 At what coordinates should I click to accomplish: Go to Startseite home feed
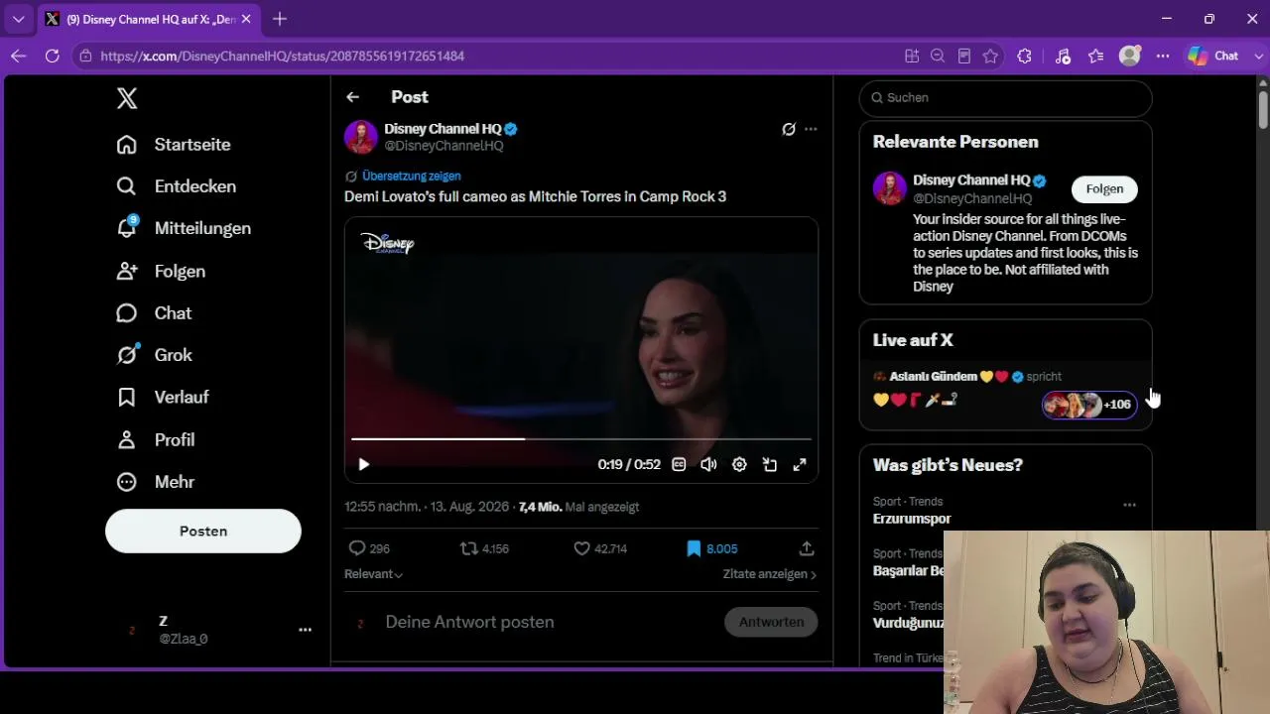pos(174,145)
